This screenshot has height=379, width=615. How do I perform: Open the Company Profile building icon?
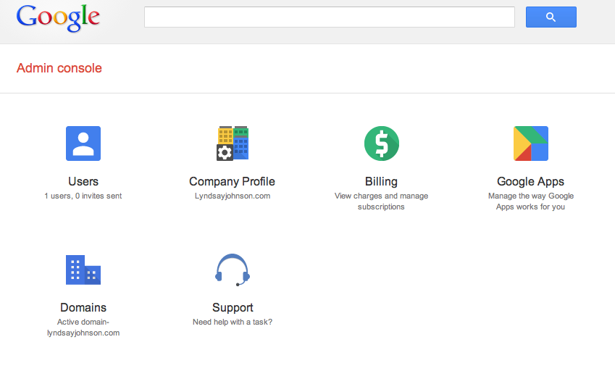tap(232, 143)
